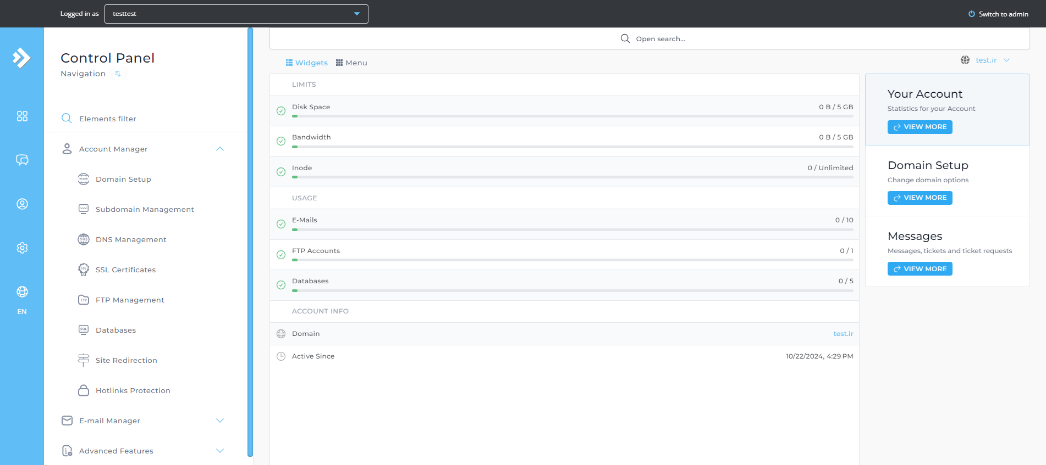The image size is (1046, 465).
Task: Select SSL Certificates in sidebar
Action: coord(125,270)
